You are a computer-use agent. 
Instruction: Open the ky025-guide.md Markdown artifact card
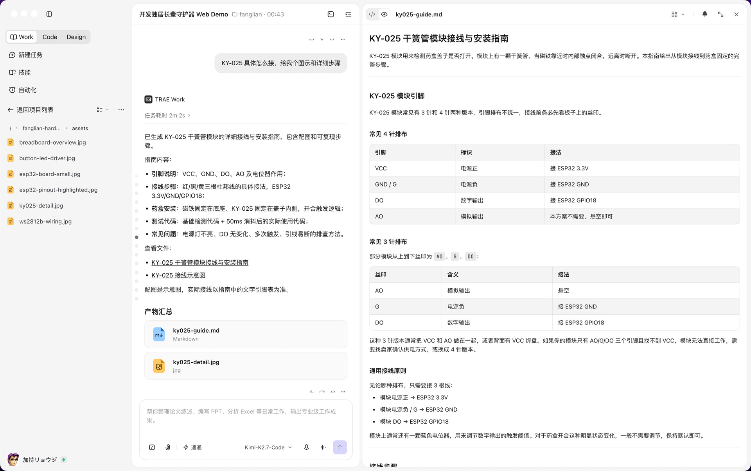tap(246, 335)
